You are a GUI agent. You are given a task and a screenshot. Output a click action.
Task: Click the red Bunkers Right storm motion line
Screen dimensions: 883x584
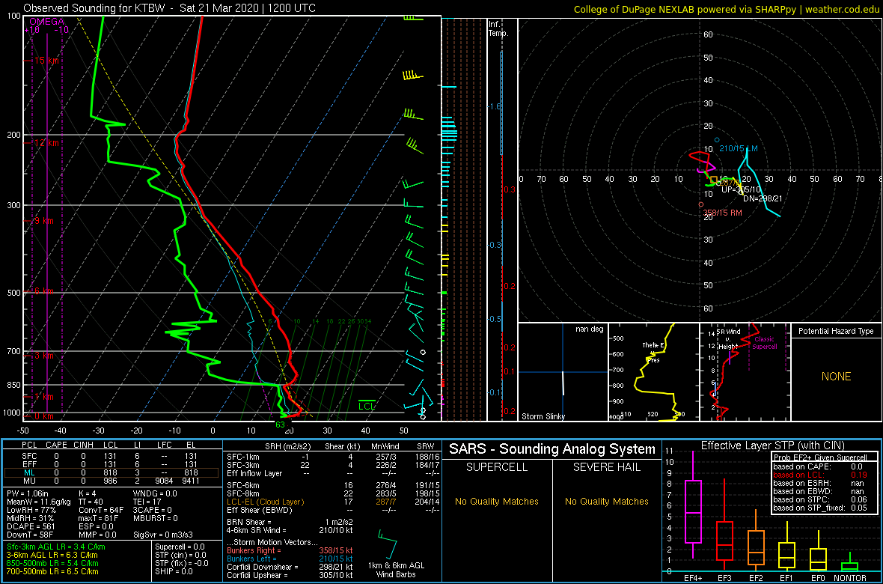coord(290,550)
